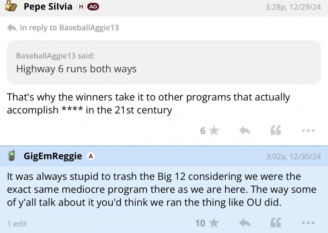The image size is (328, 233).
Task: Click GigEmReggie's phone avatar icon
Action: click(12, 156)
